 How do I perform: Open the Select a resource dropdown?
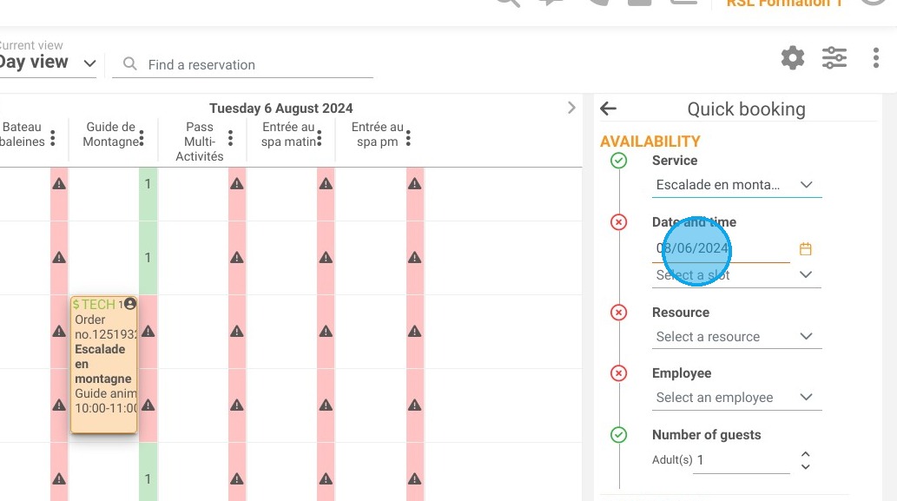point(737,337)
